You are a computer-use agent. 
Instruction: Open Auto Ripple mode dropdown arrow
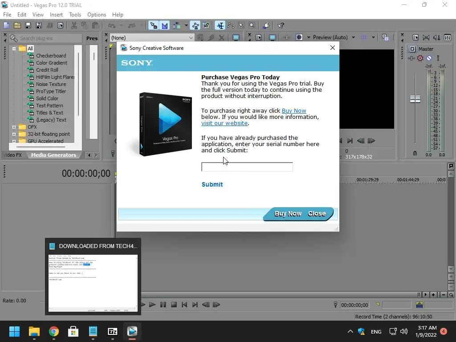coord(186,25)
